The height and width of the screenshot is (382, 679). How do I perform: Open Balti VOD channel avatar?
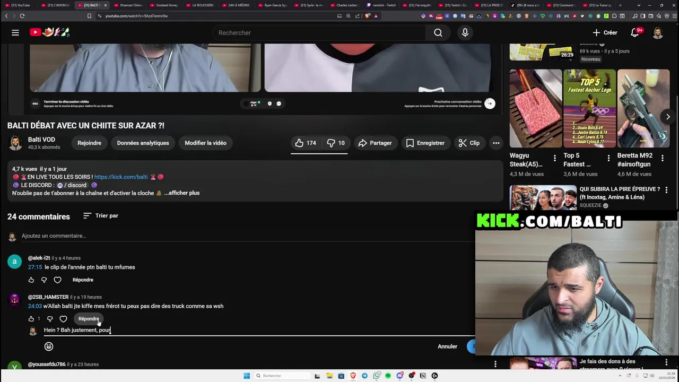point(15,143)
